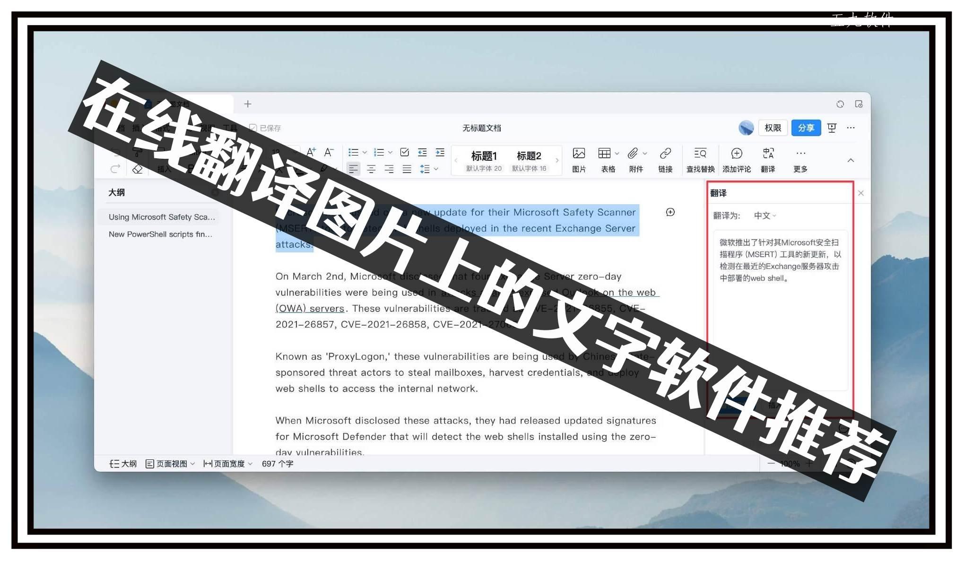Open the document history icon

[x=859, y=104]
